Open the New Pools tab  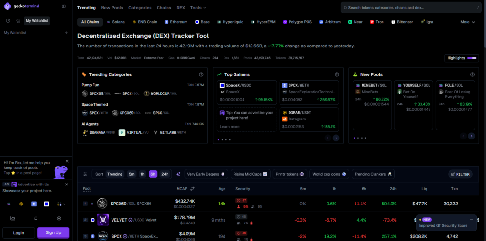[x=112, y=8]
